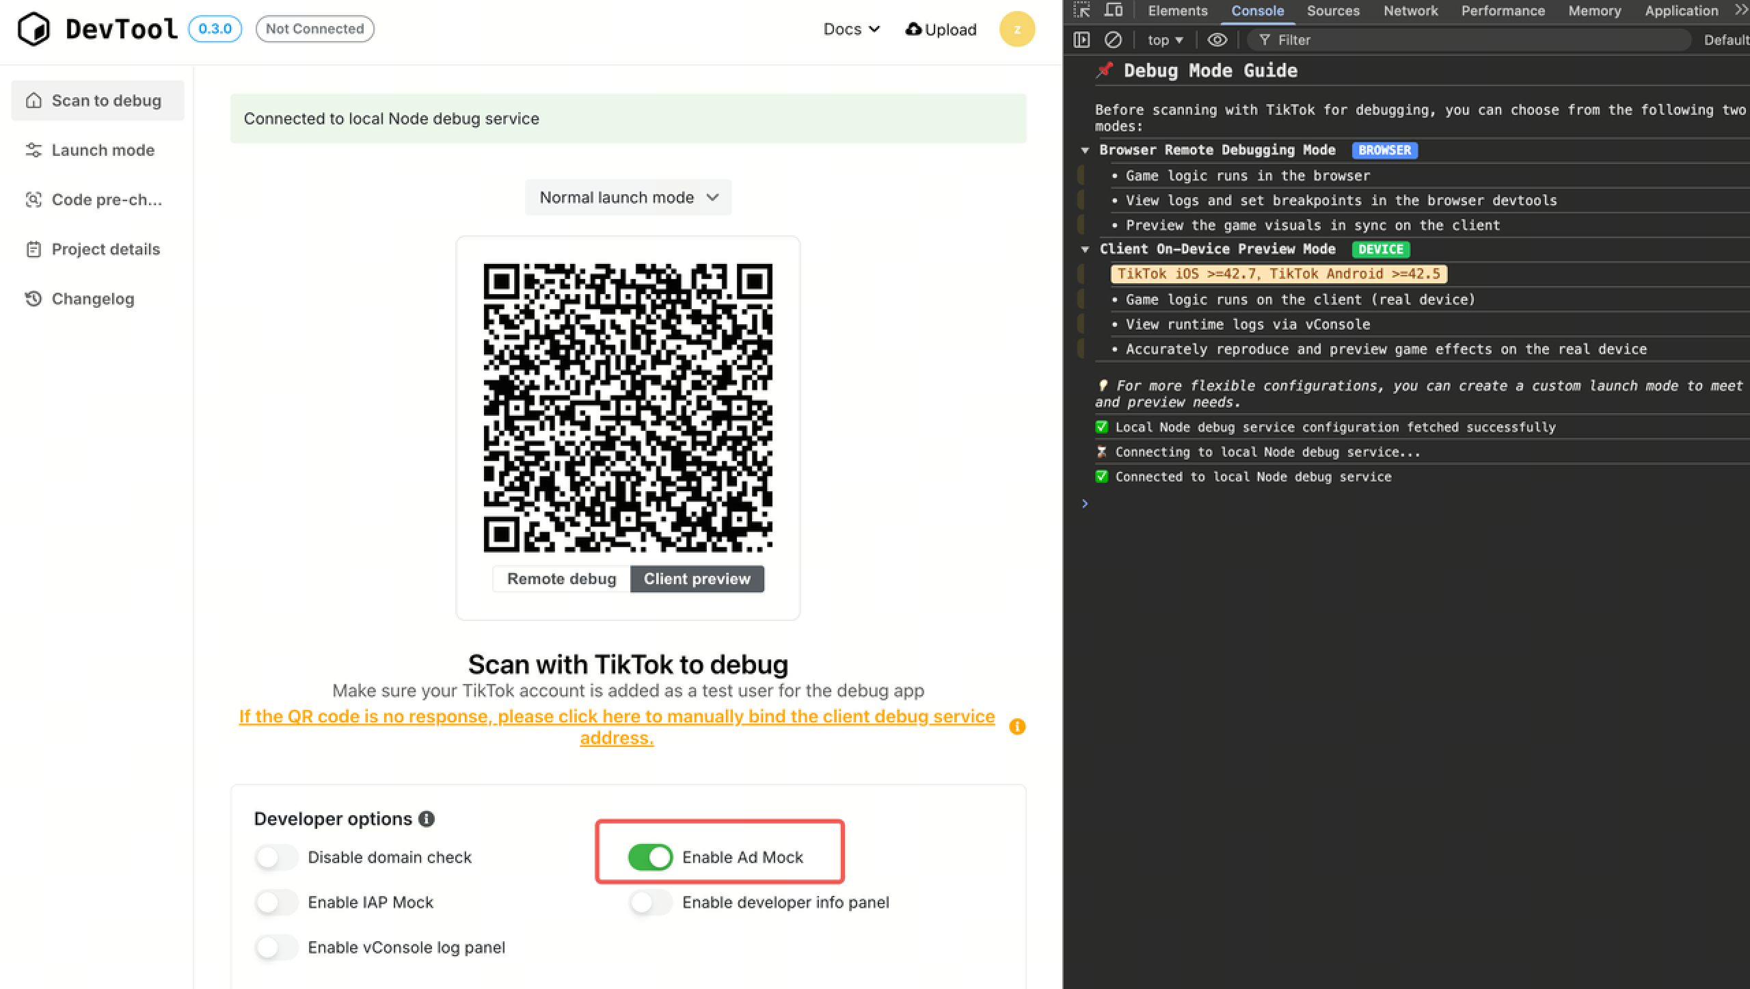Click 'Connected to local Node debug service' console line
Image resolution: width=1750 pixels, height=989 pixels.
pos(1253,477)
